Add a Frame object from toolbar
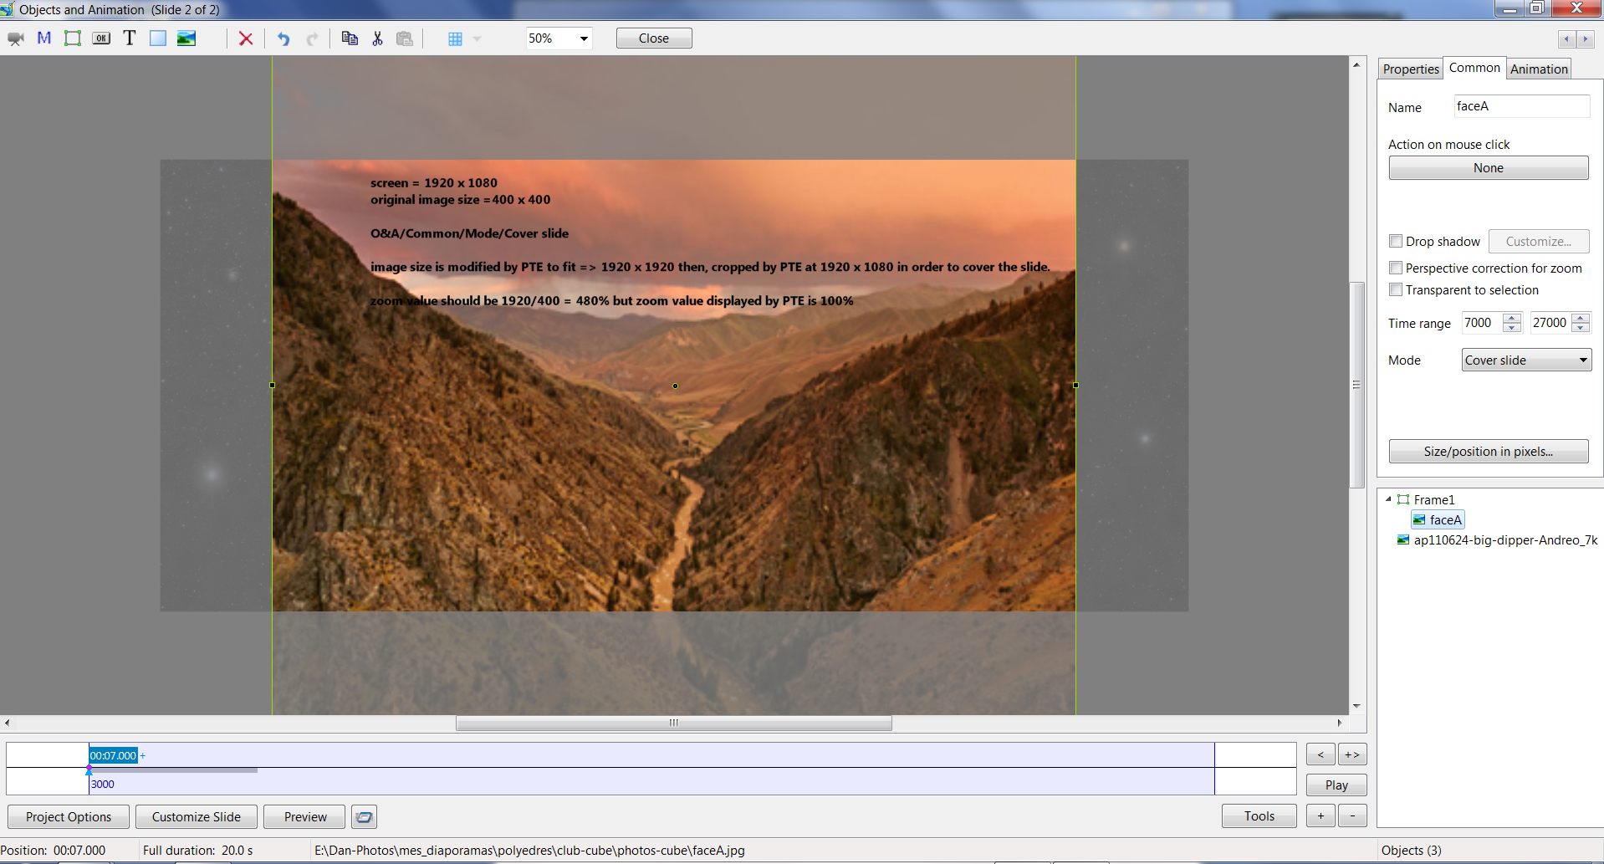Screen dimensions: 1604x864 [73, 38]
